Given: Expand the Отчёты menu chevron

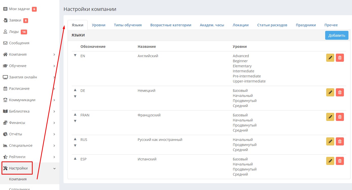Looking at the screenshot, I should (x=54, y=134).
